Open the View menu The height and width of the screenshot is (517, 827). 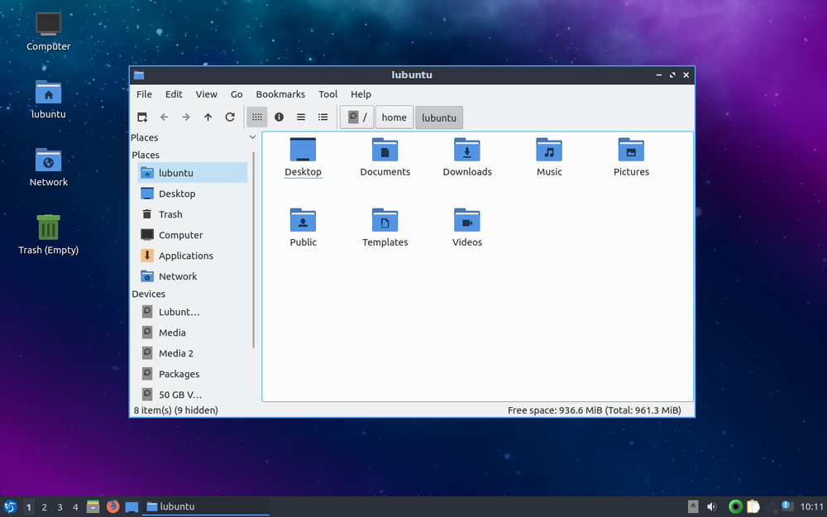point(206,94)
